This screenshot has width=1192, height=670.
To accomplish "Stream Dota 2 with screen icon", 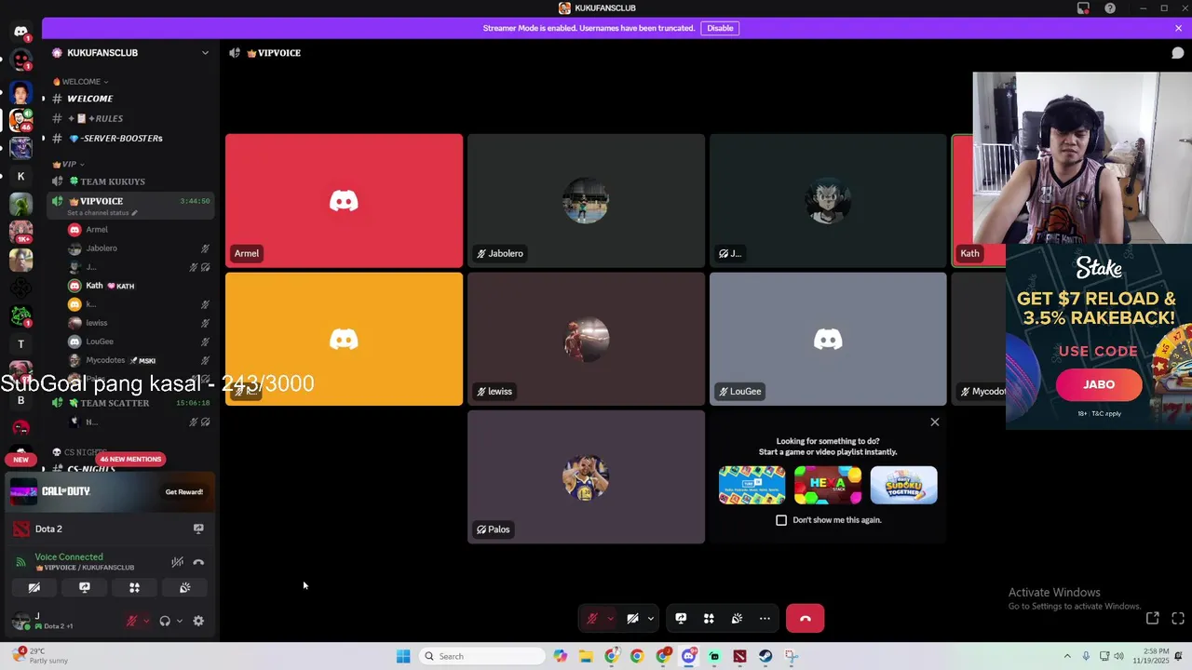I will coord(198,529).
